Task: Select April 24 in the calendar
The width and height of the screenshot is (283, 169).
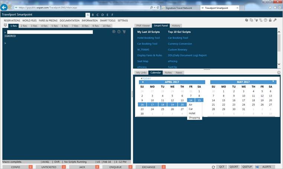Action: click(x=152, y=109)
